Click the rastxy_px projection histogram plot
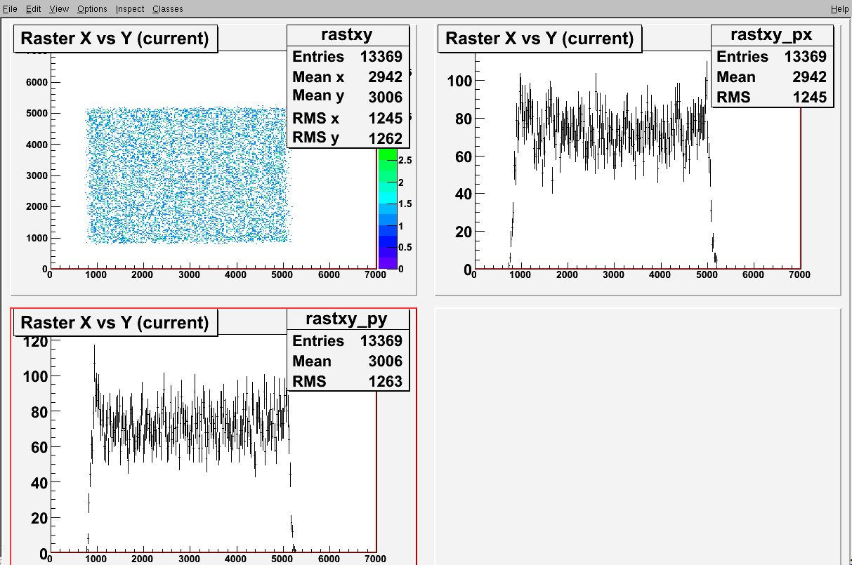Viewport: 852px width, 565px height. click(x=637, y=161)
